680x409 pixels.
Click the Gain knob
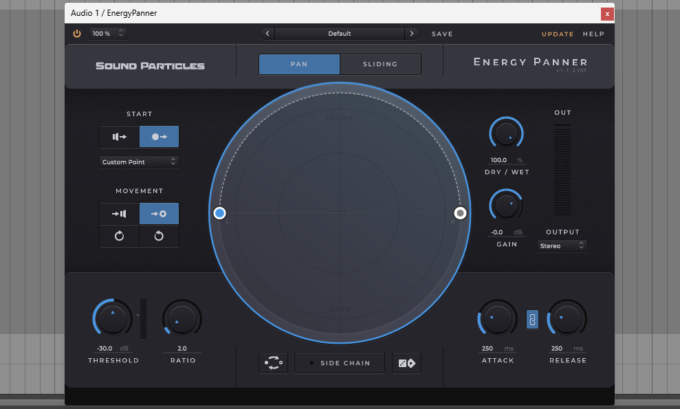(x=506, y=206)
